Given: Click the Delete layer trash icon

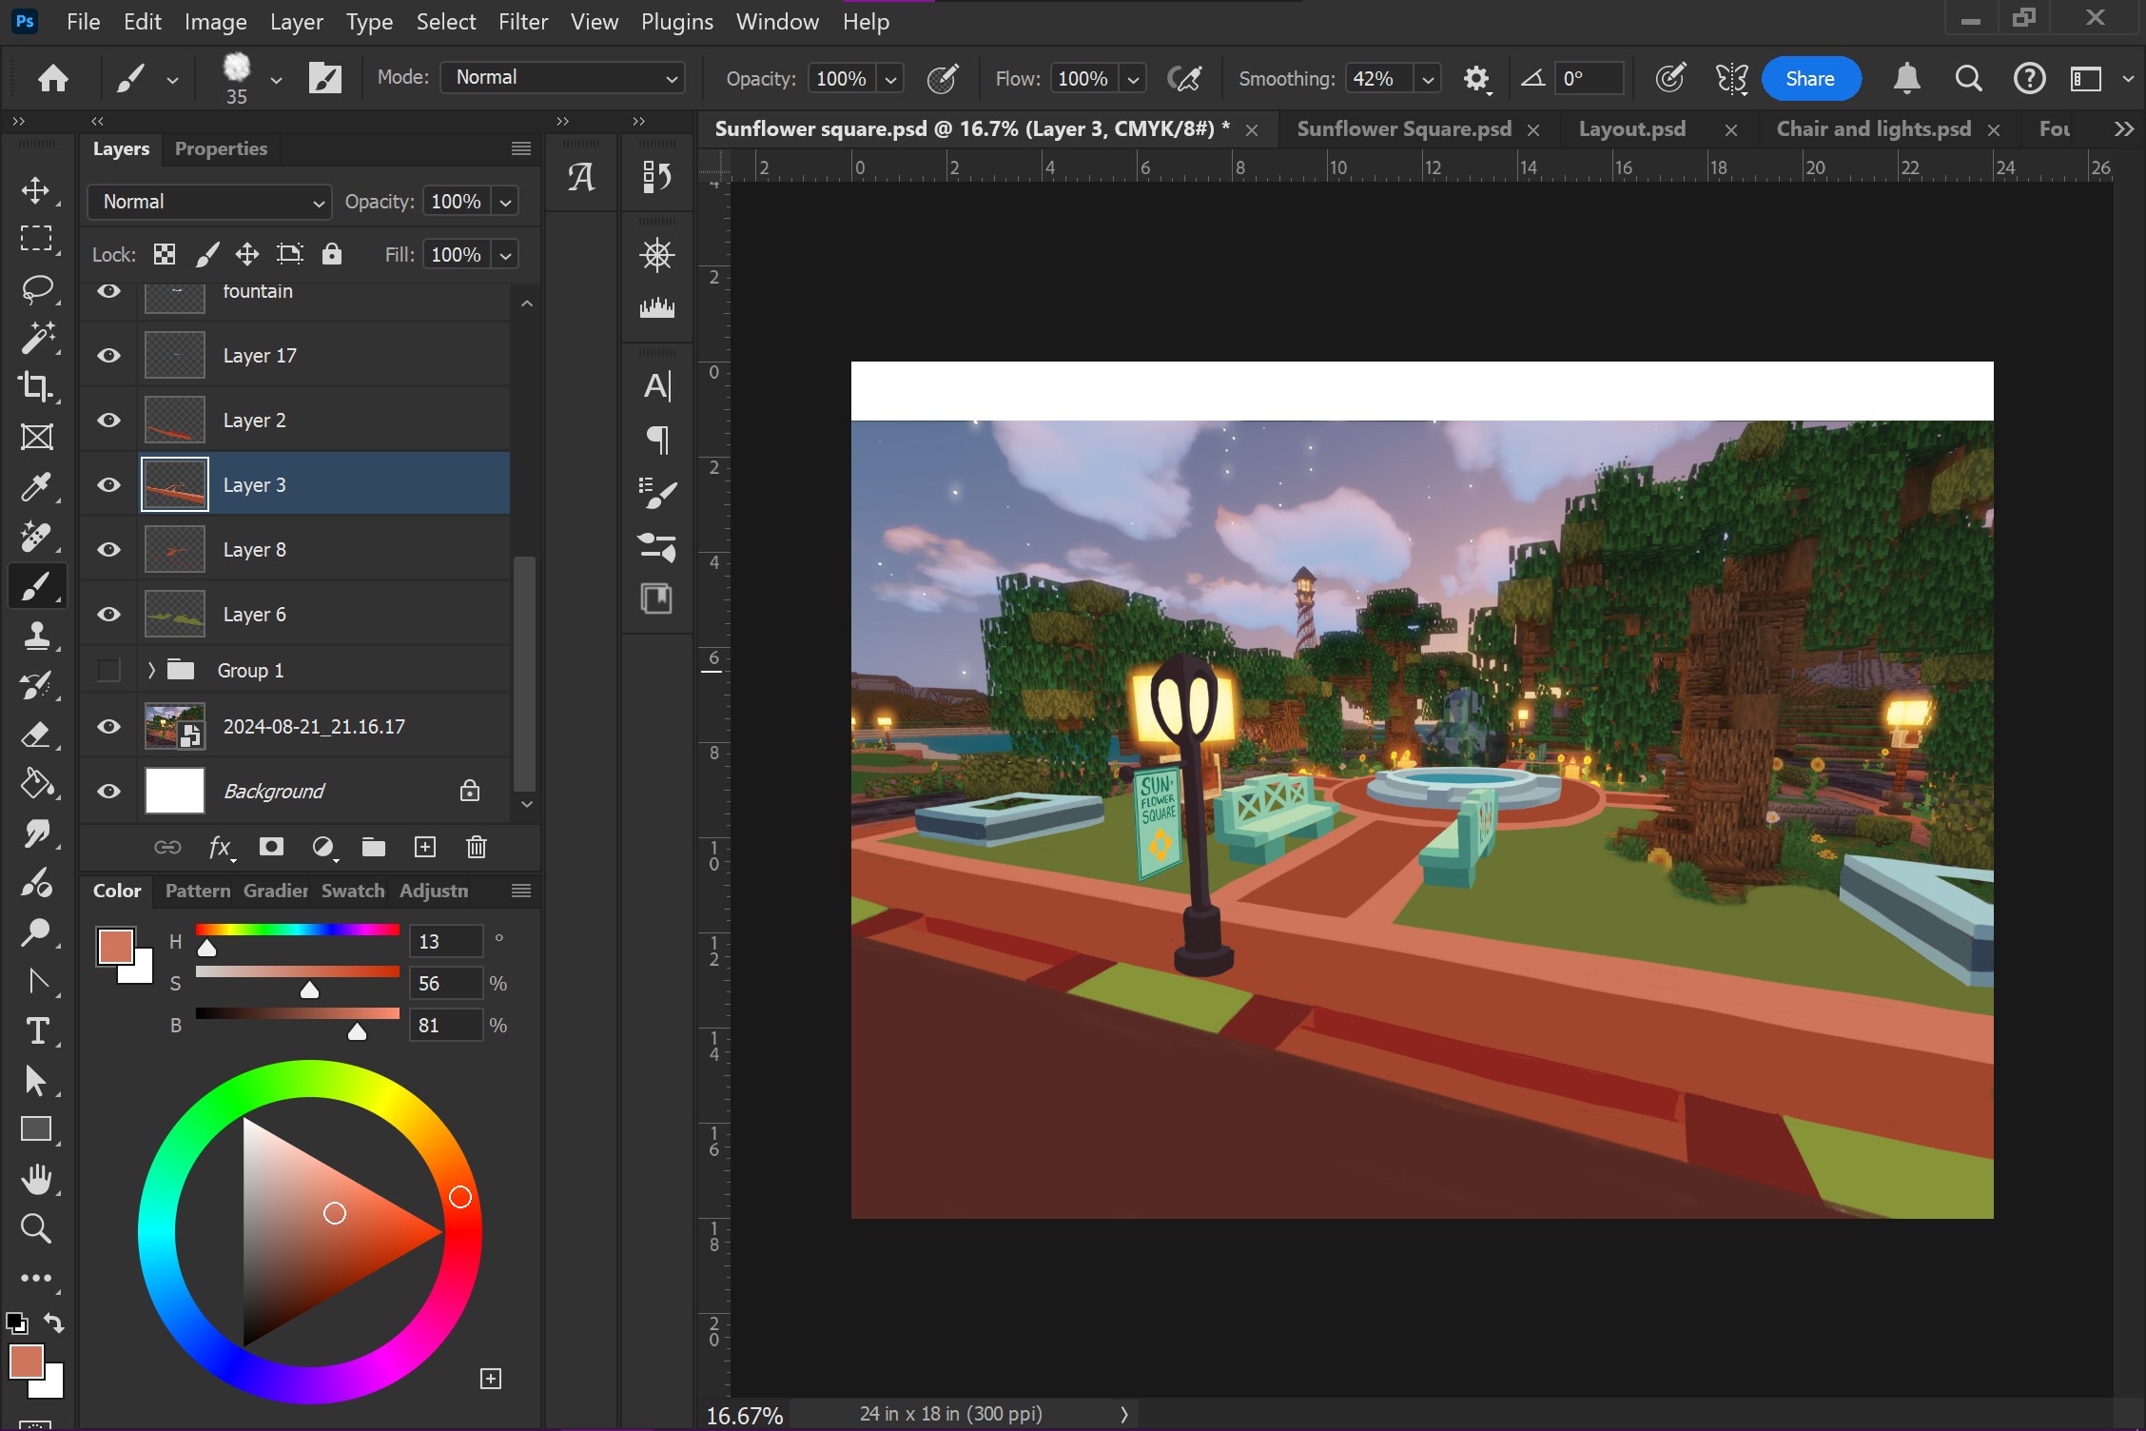Looking at the screenshot, I should (477, 847).
